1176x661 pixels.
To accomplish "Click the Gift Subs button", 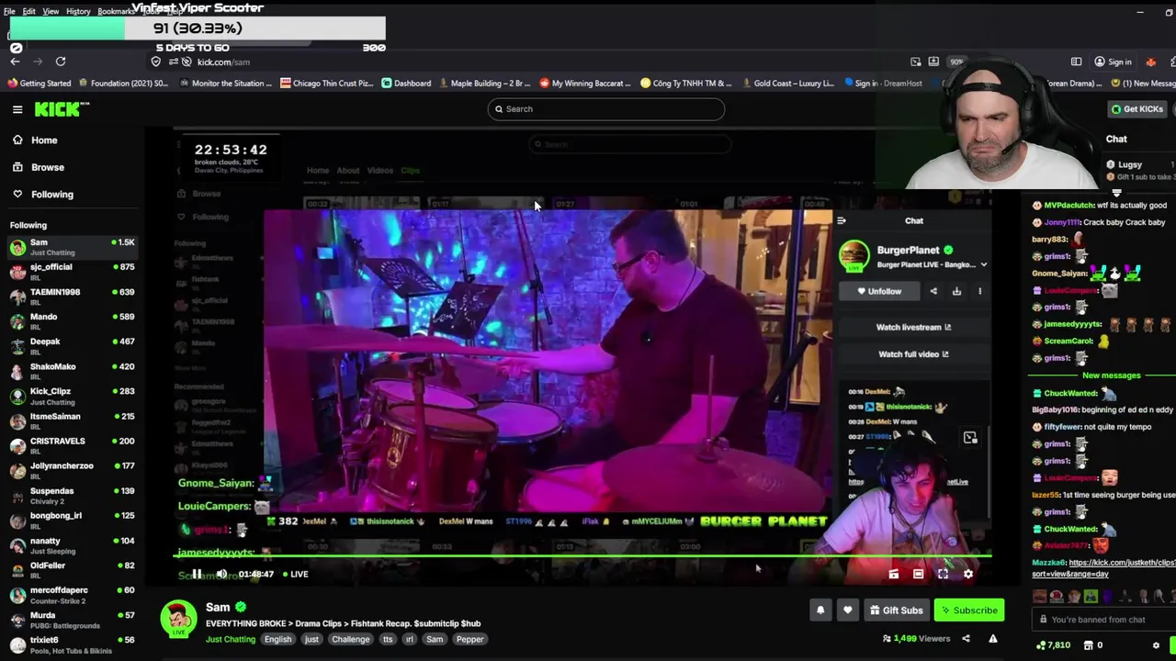I will (896, 611).
